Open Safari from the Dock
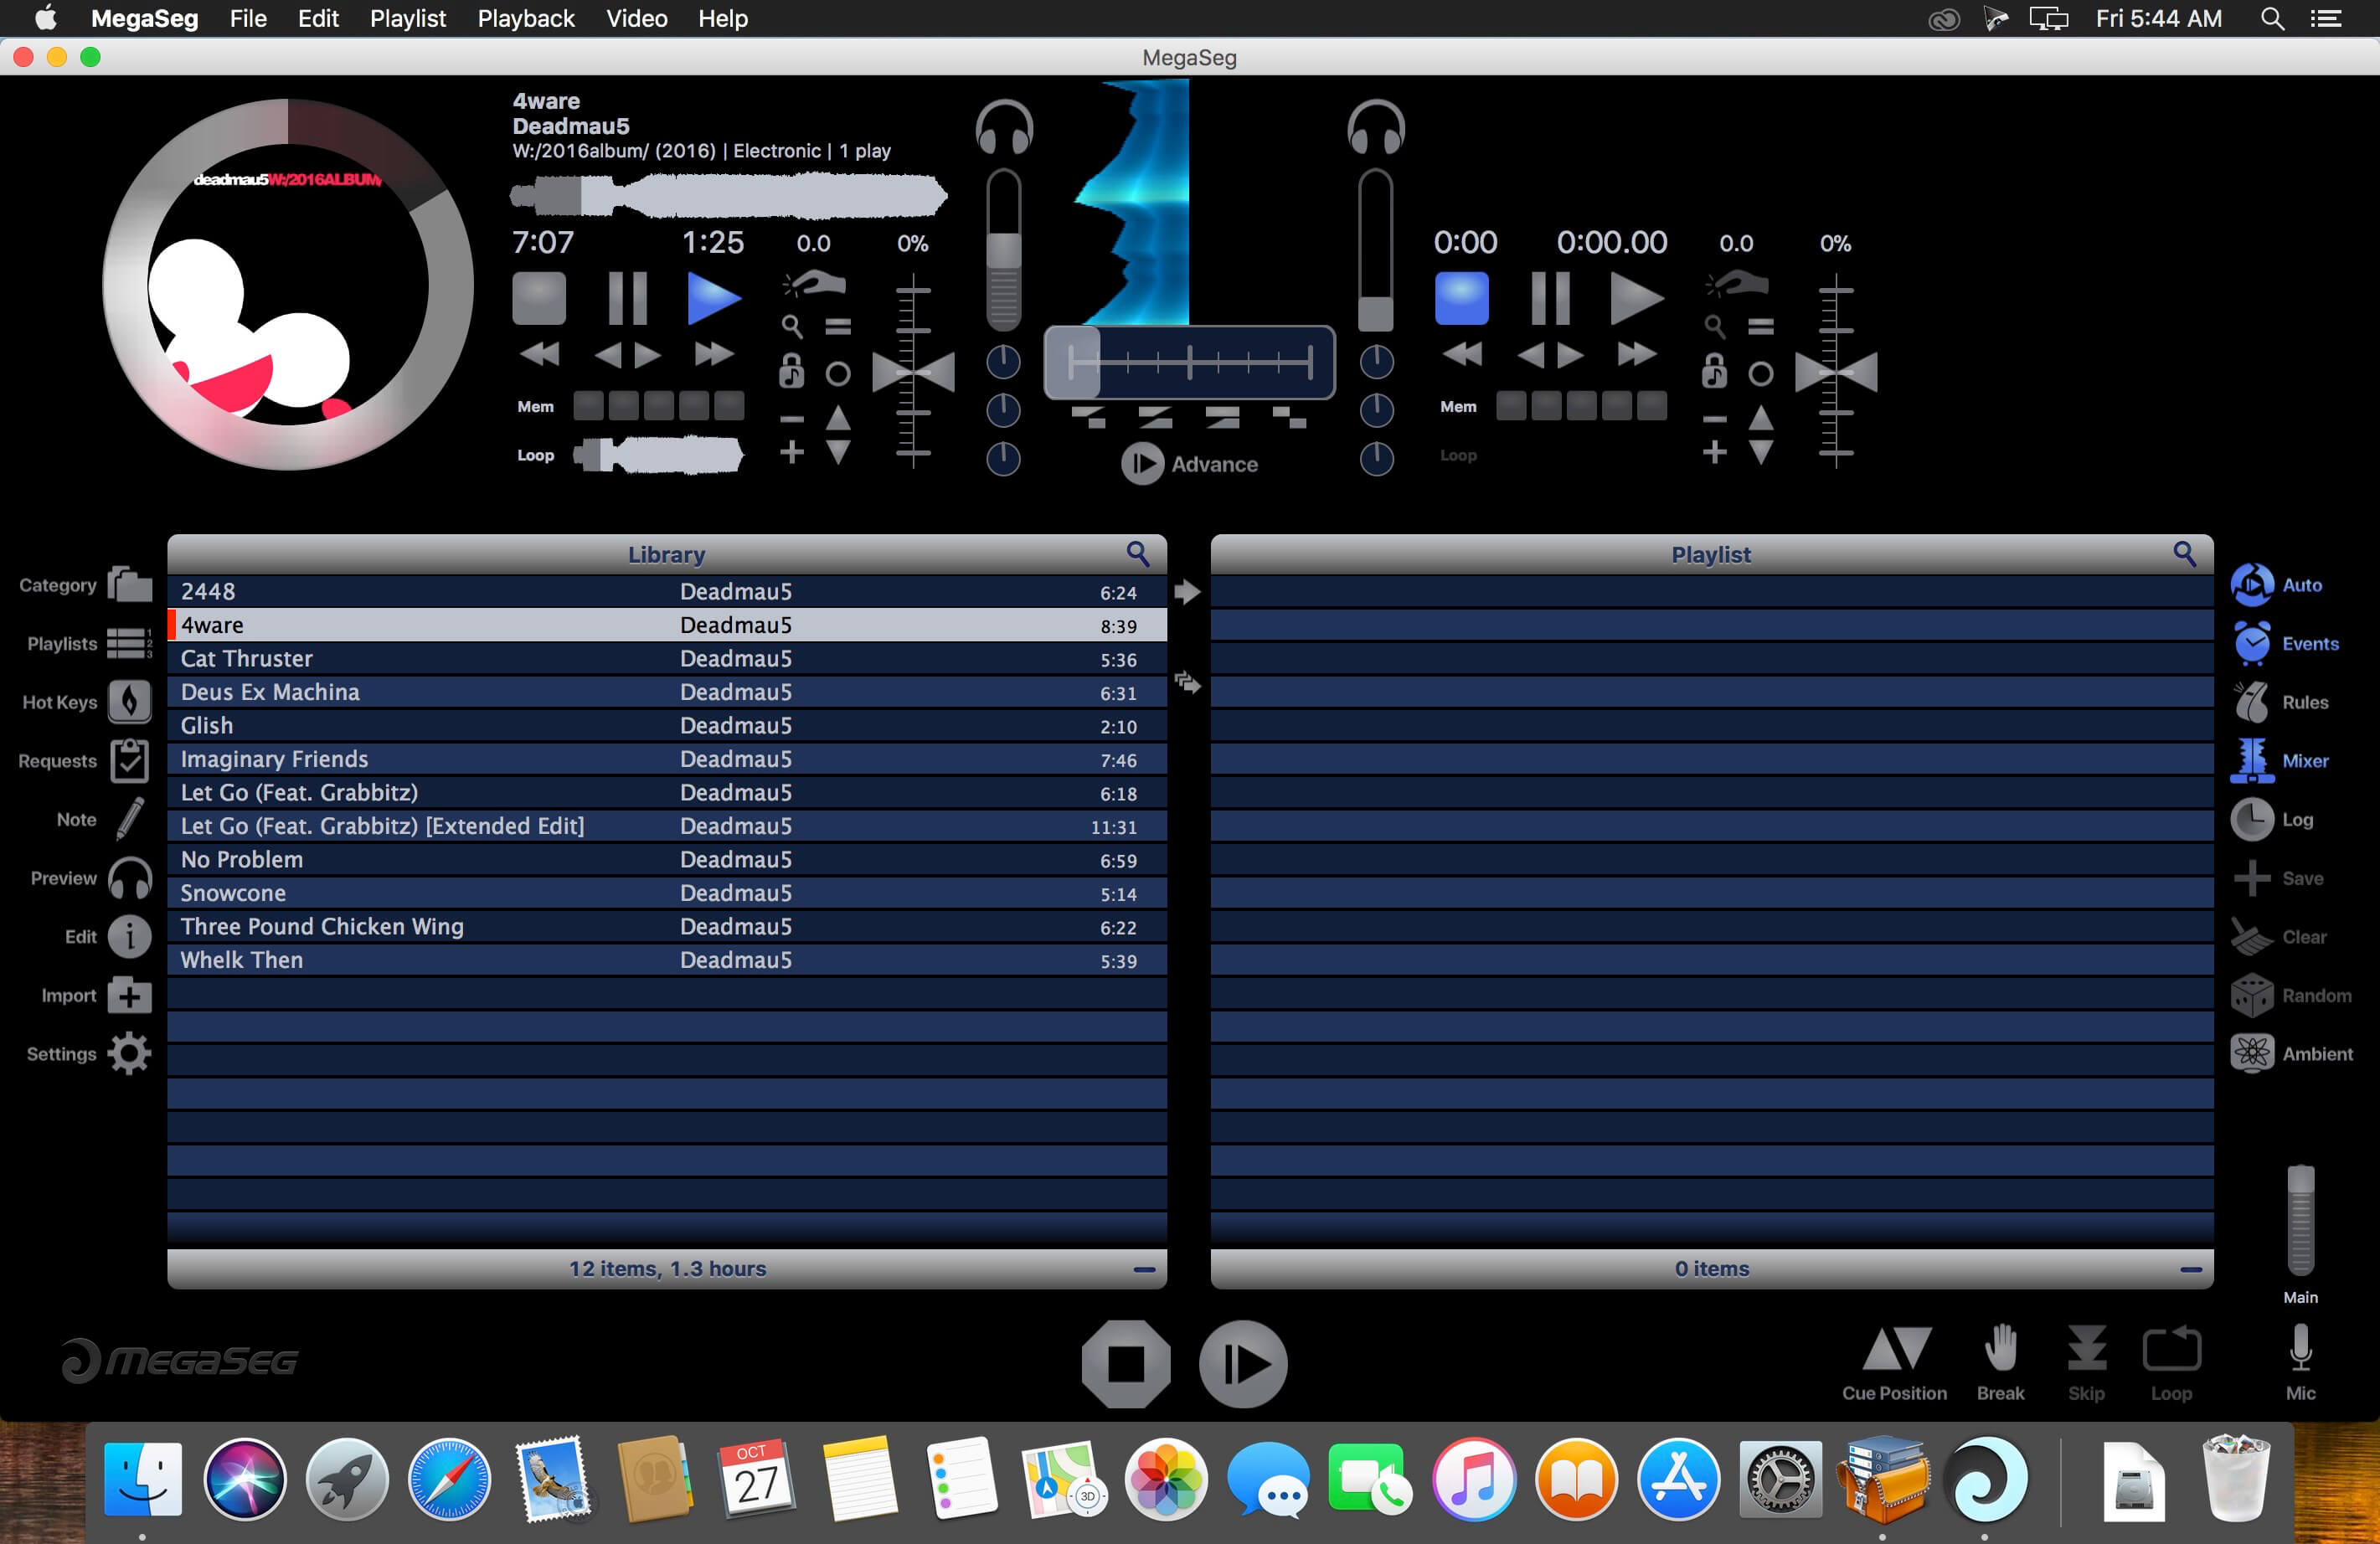 tap(450, 1479)
